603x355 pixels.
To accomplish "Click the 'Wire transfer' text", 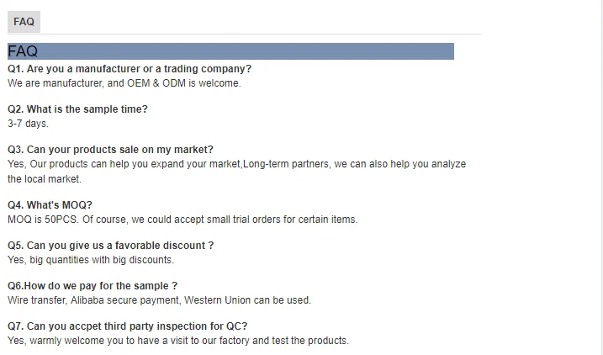I will point(38,300).
